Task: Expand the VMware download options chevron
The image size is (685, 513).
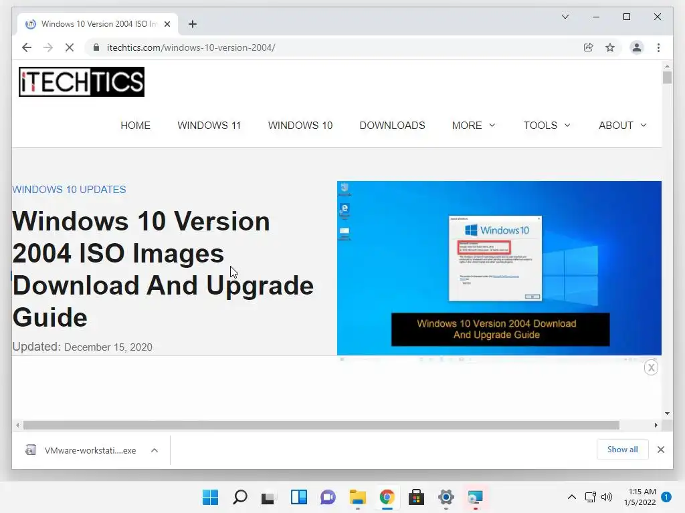Action: (x=155, y=450)
